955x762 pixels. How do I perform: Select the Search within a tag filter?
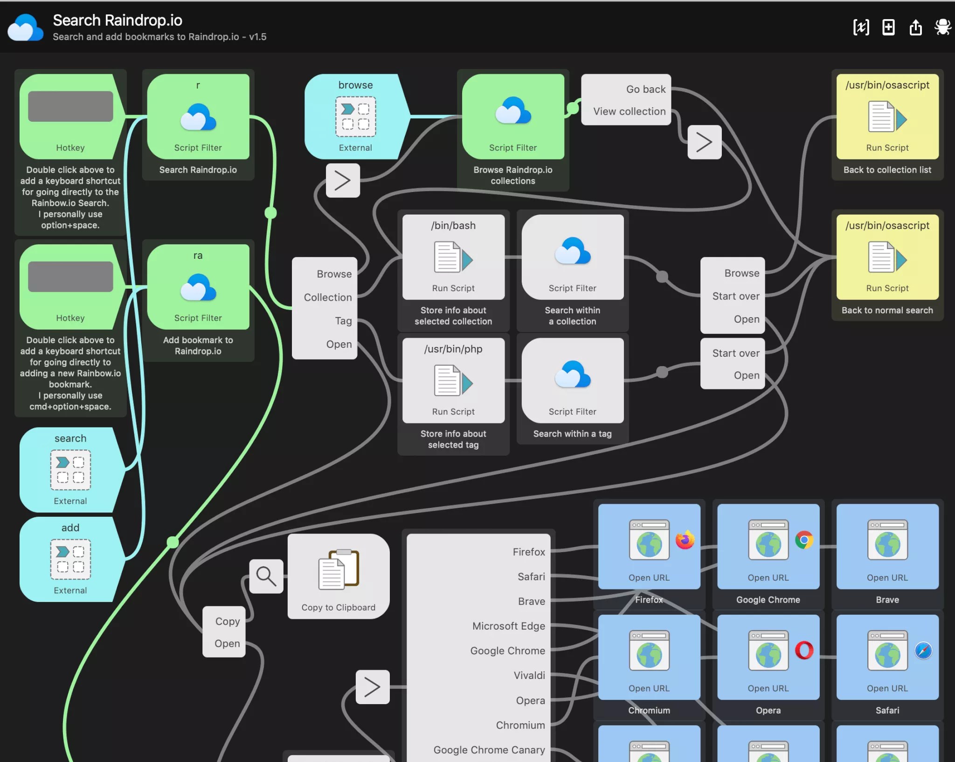tap(573, 381)
